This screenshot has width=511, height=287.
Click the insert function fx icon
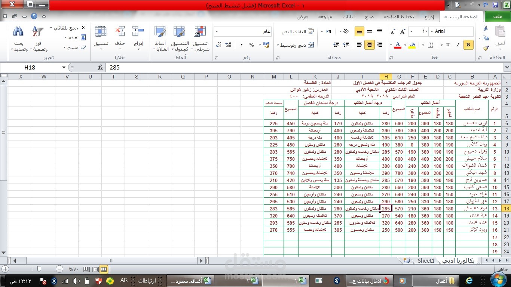[100, 67]
